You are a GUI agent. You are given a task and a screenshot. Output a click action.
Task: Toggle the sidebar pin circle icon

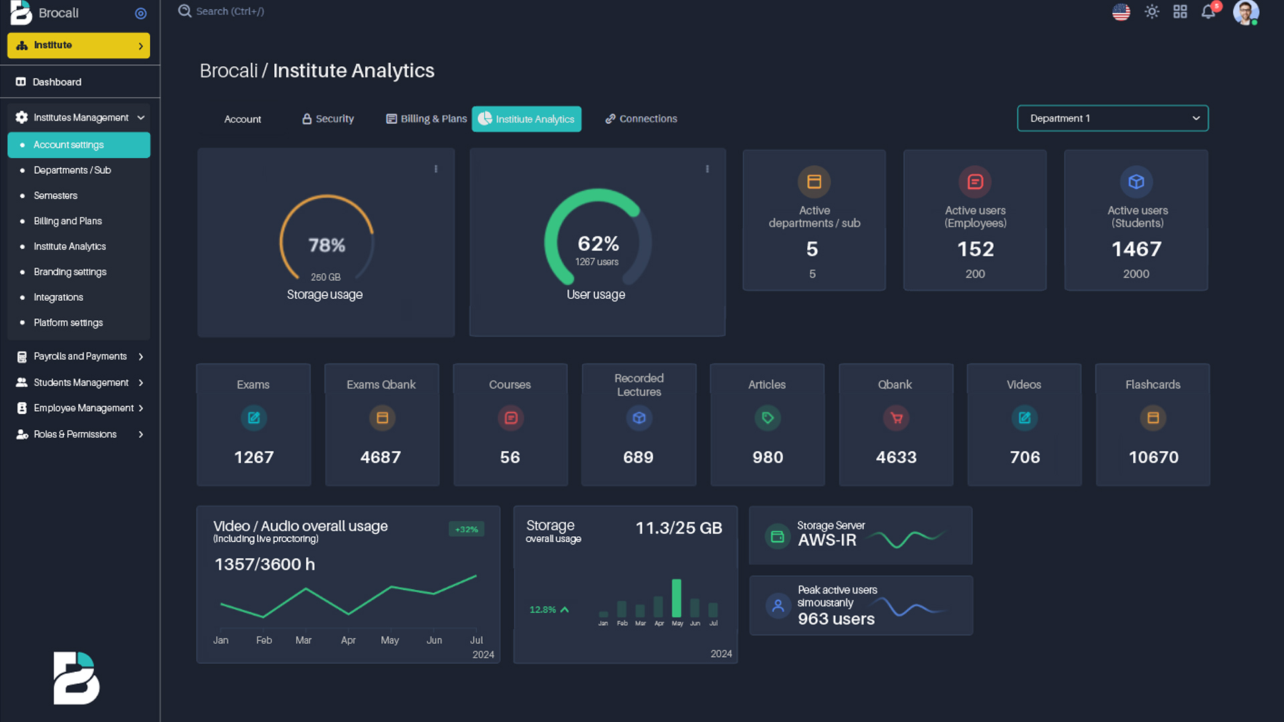140,13
